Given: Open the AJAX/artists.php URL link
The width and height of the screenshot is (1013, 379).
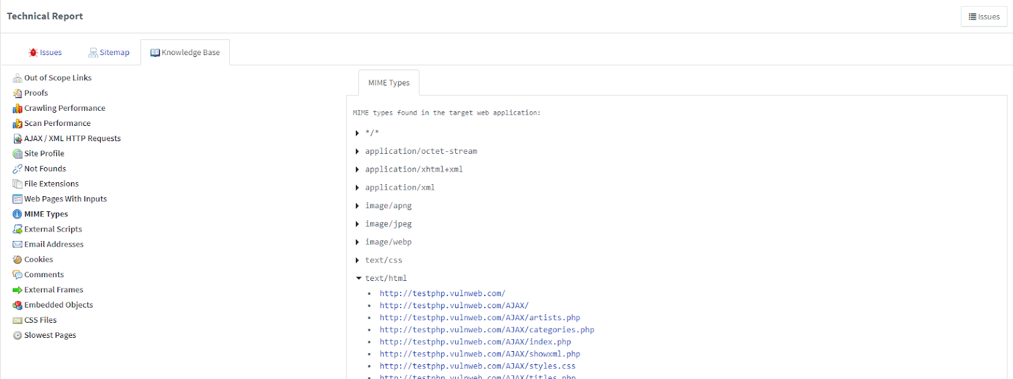Looking at the screenshot, I should [x=479, y=318].
